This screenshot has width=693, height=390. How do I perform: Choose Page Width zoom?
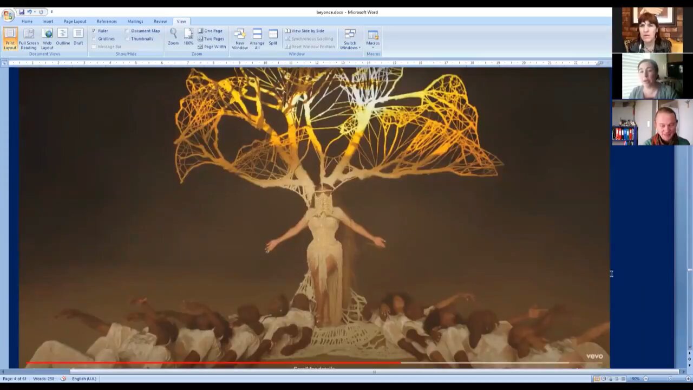(212, 47)
